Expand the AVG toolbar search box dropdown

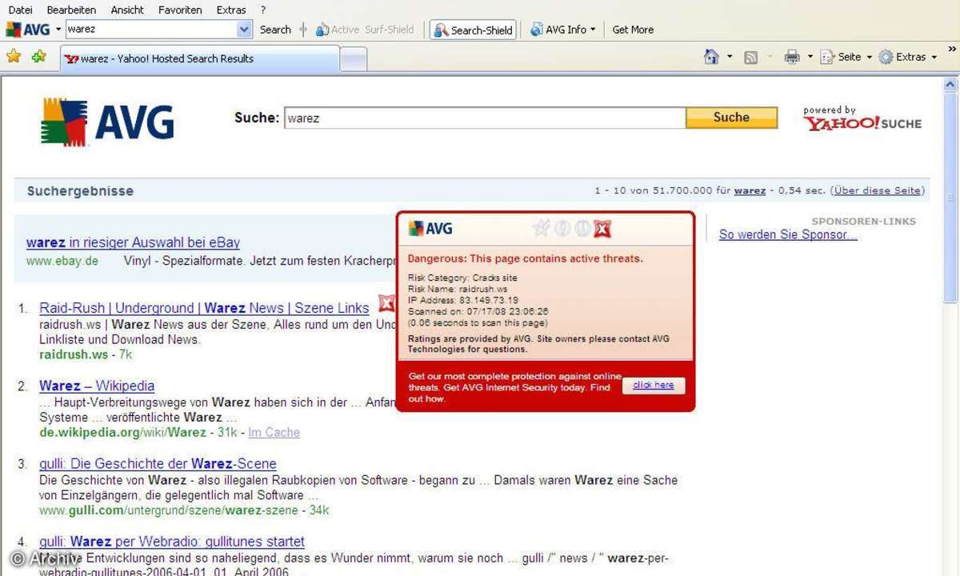[x=244, y=30]
